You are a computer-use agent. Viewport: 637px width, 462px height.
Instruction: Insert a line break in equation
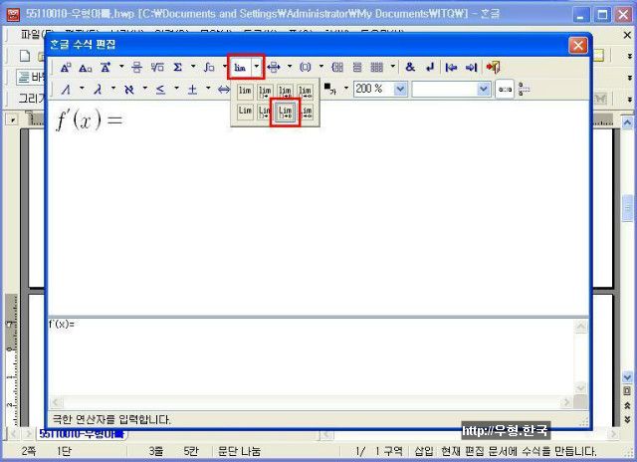[x=430, y=68]
